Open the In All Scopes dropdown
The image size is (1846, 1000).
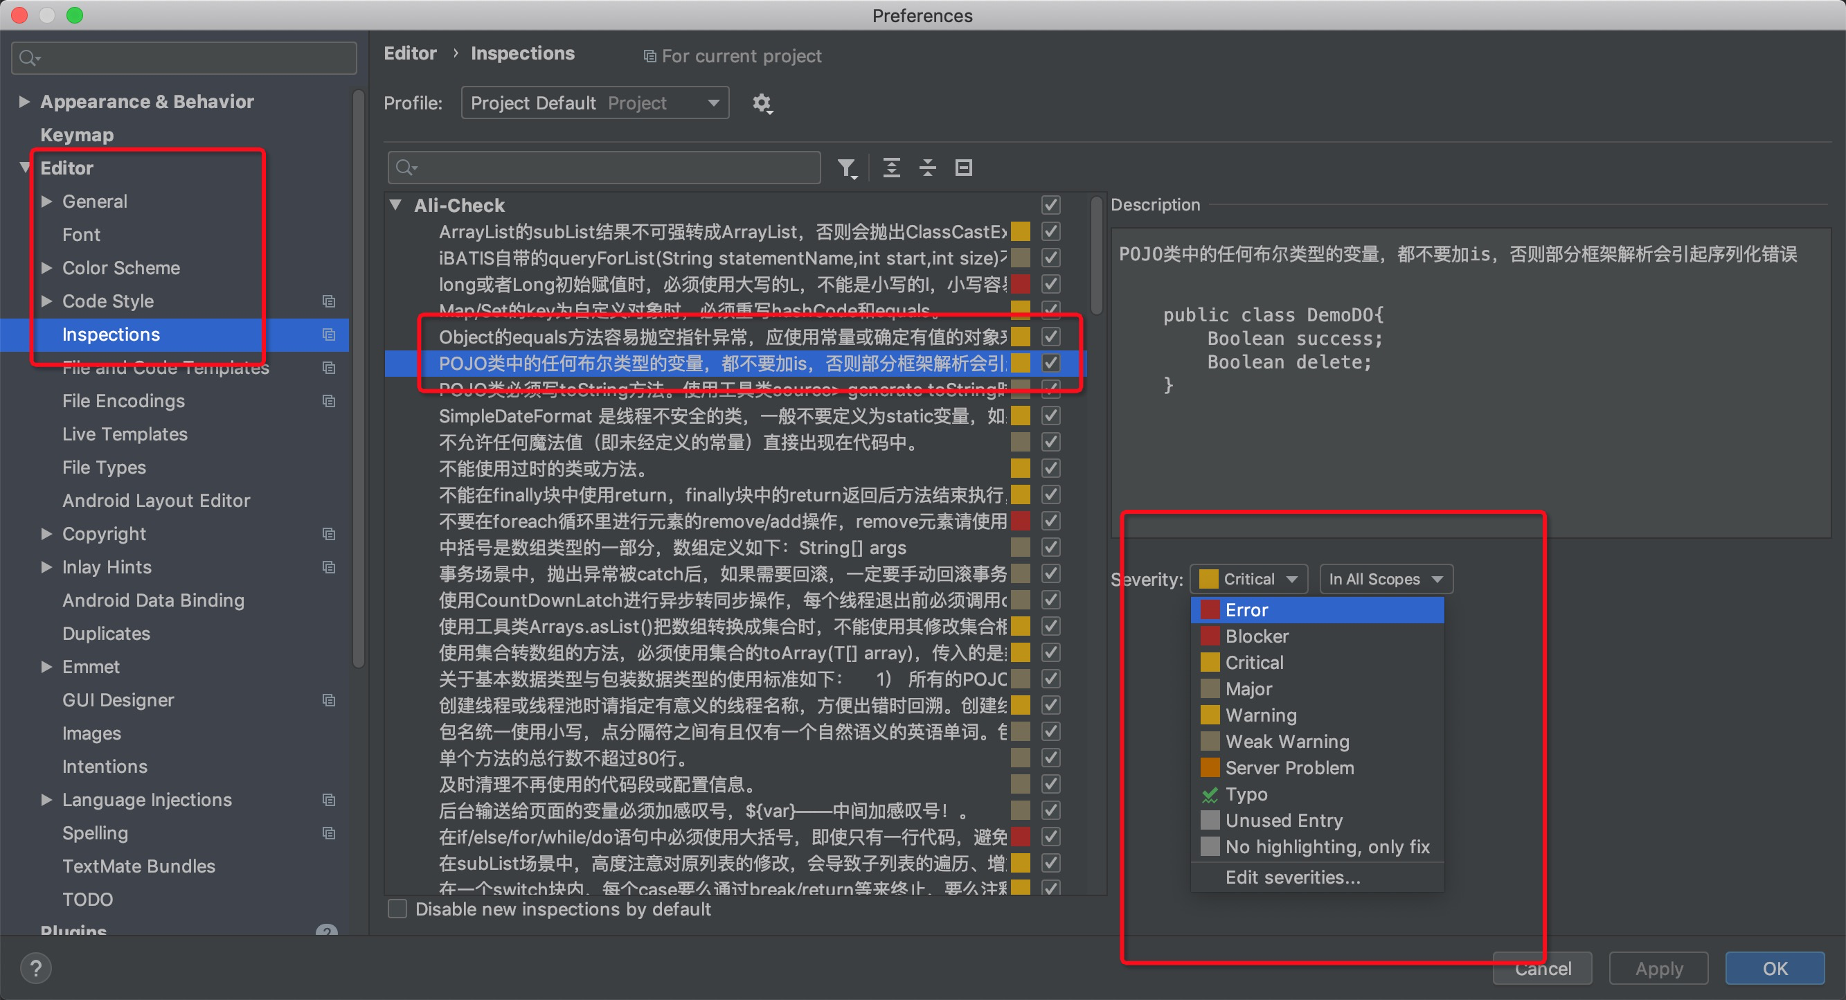click(1386, 579)
